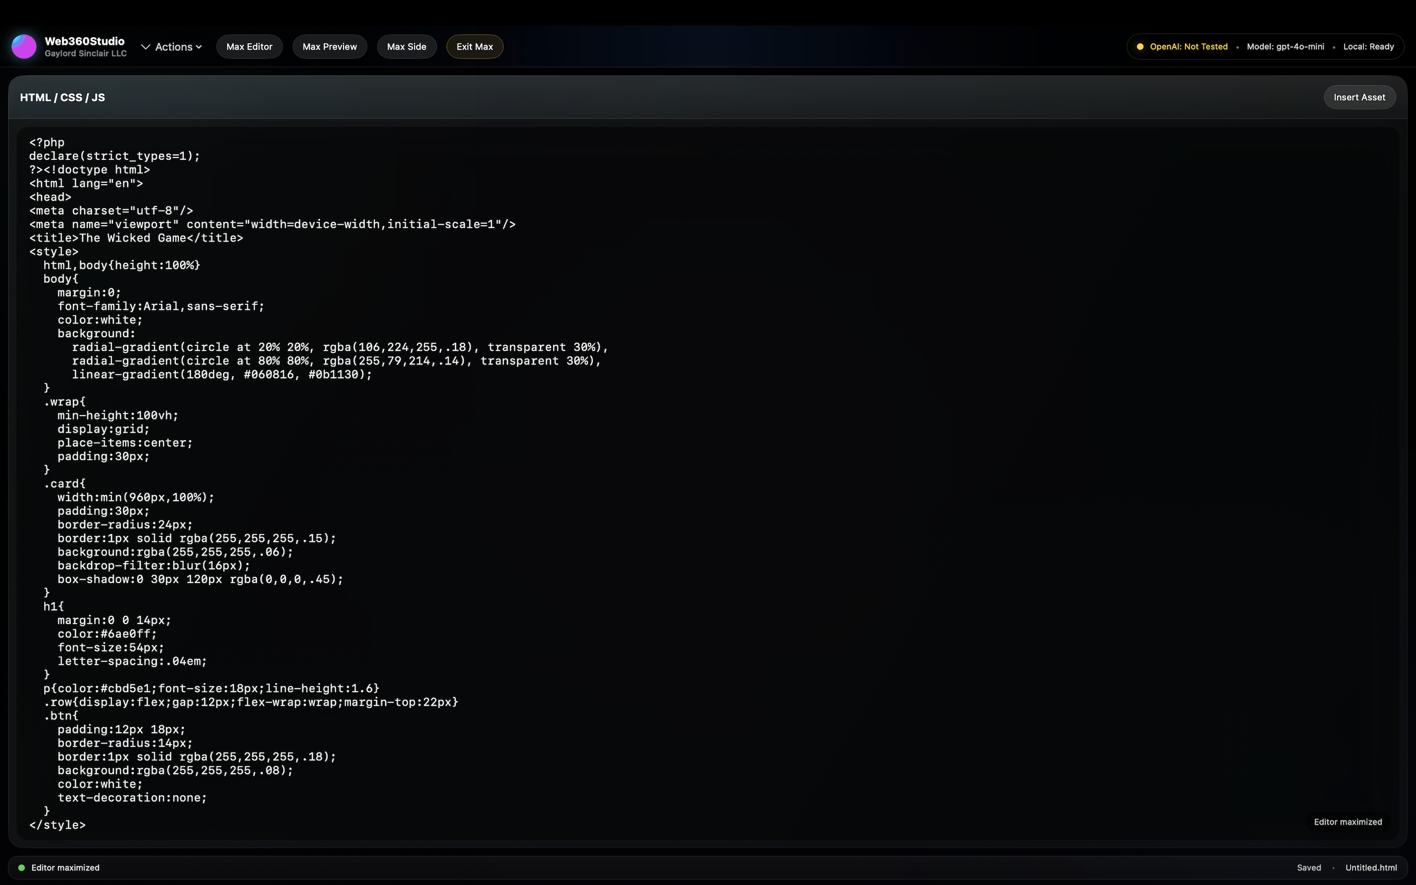Click the Local: Ready status indicator

click(x=1369, y=46)
